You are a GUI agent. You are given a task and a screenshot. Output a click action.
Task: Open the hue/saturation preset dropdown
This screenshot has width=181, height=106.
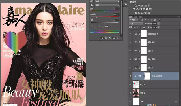107,1
